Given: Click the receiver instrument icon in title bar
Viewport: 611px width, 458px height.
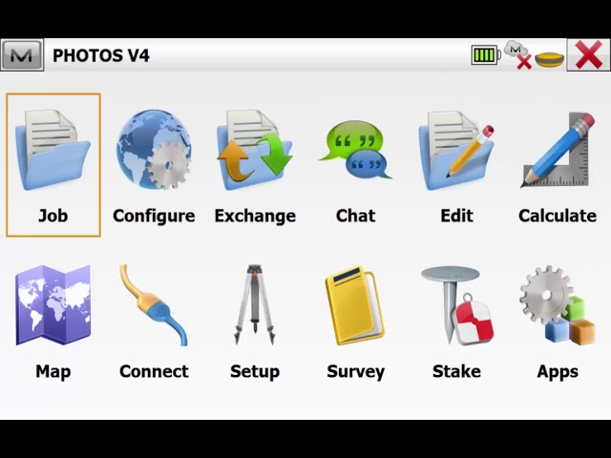Looking at the screenshot, I should point(548,57).
